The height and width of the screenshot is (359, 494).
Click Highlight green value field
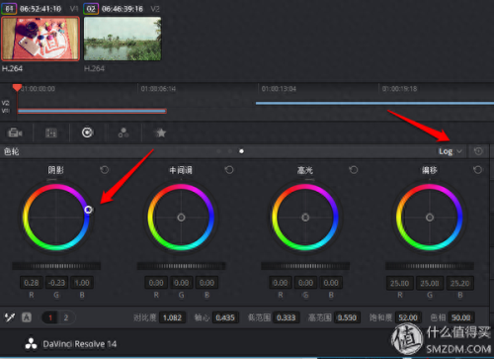click(305, 283)
